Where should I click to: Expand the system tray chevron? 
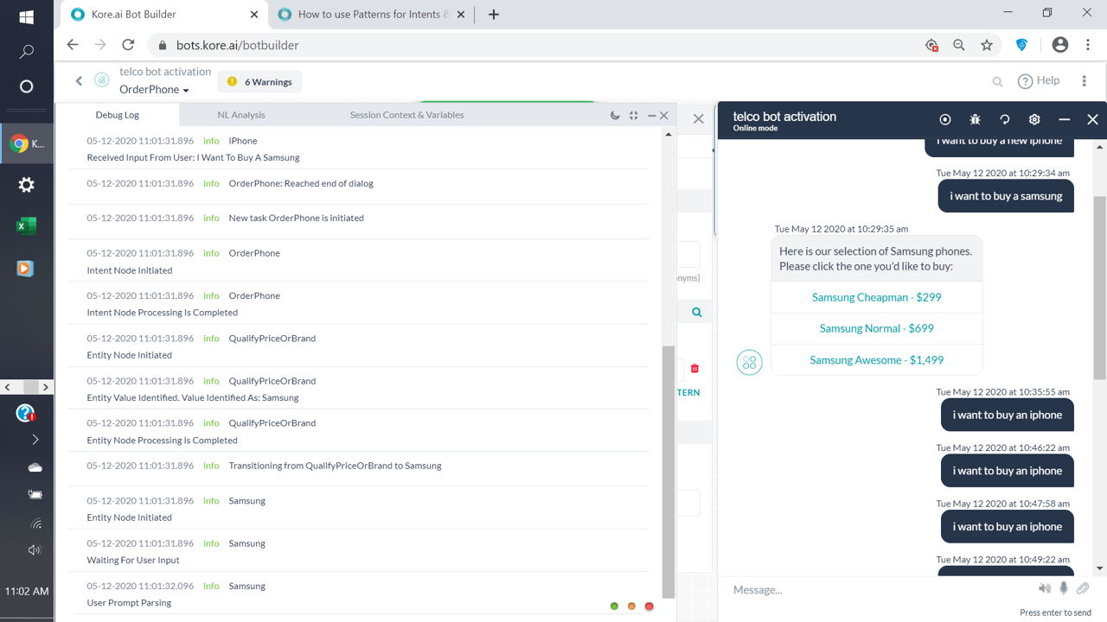35,440
